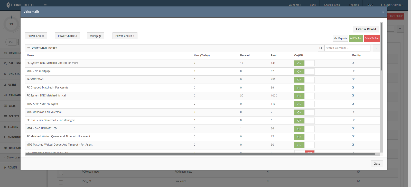The width and height of the screenshot is (411, 187).
Task: Modify PC Matched Waited Queue And Timeout box
Action: tap(353, 136)
